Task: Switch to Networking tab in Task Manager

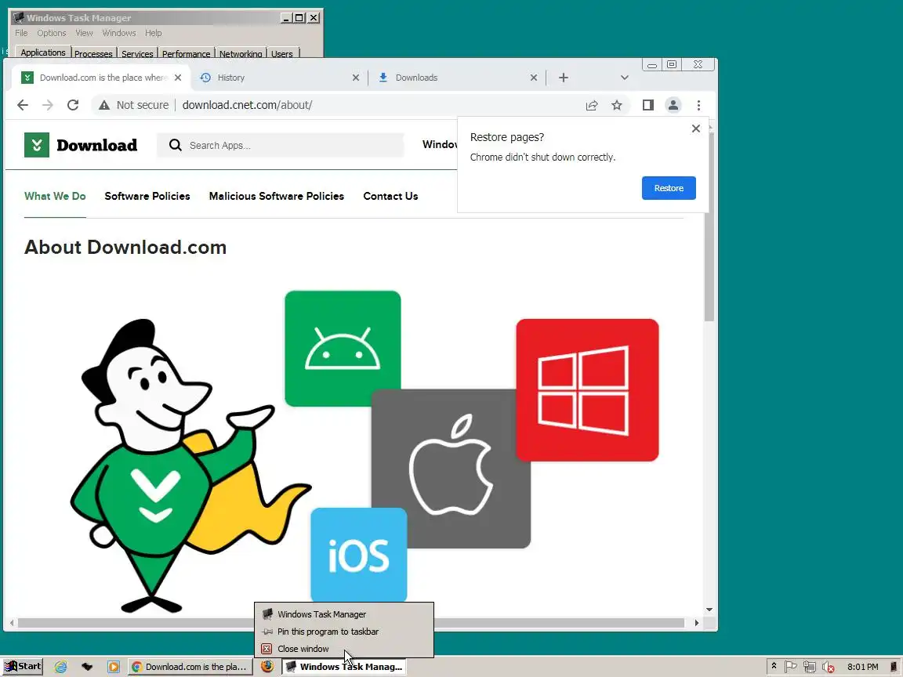Action: [241, 53]
